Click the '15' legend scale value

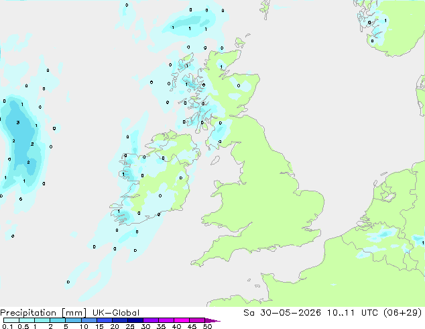coord(99,326)
